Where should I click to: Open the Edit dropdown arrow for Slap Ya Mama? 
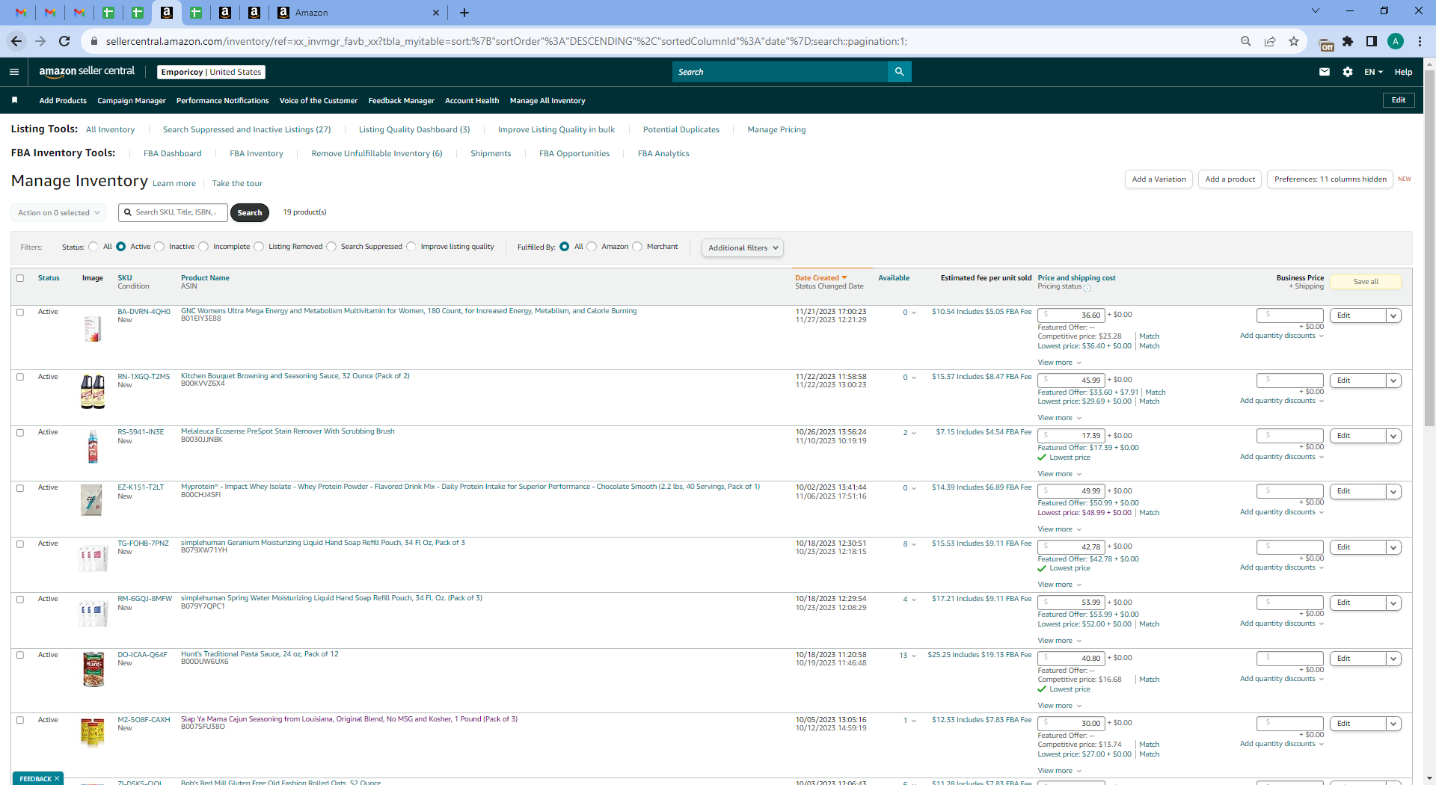pos(1393,724)
